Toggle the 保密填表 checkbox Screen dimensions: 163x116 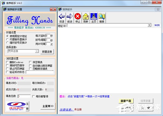[30, 62]
